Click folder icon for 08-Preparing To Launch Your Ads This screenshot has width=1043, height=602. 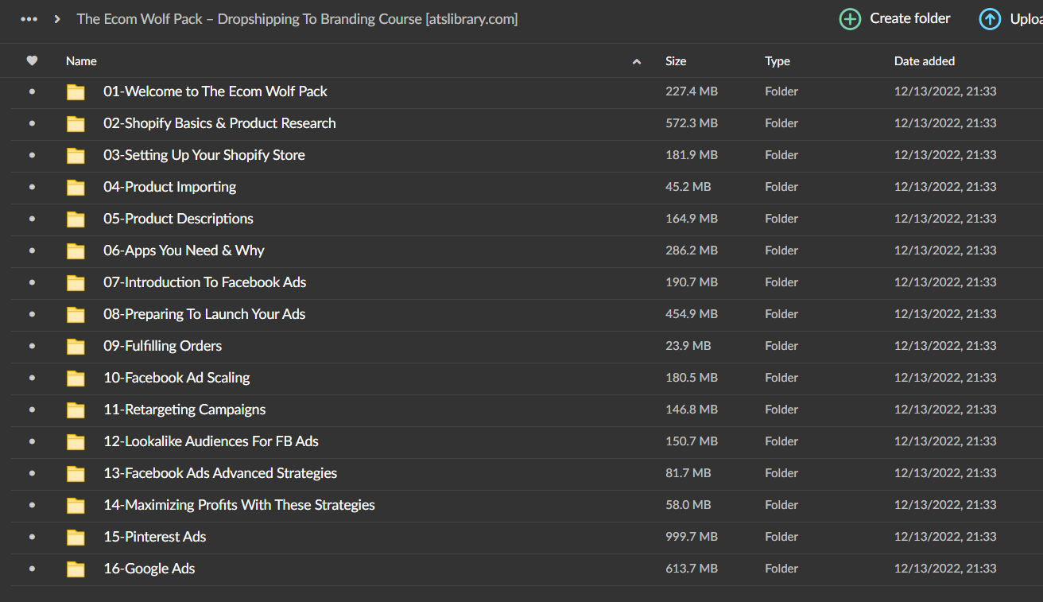76,315
